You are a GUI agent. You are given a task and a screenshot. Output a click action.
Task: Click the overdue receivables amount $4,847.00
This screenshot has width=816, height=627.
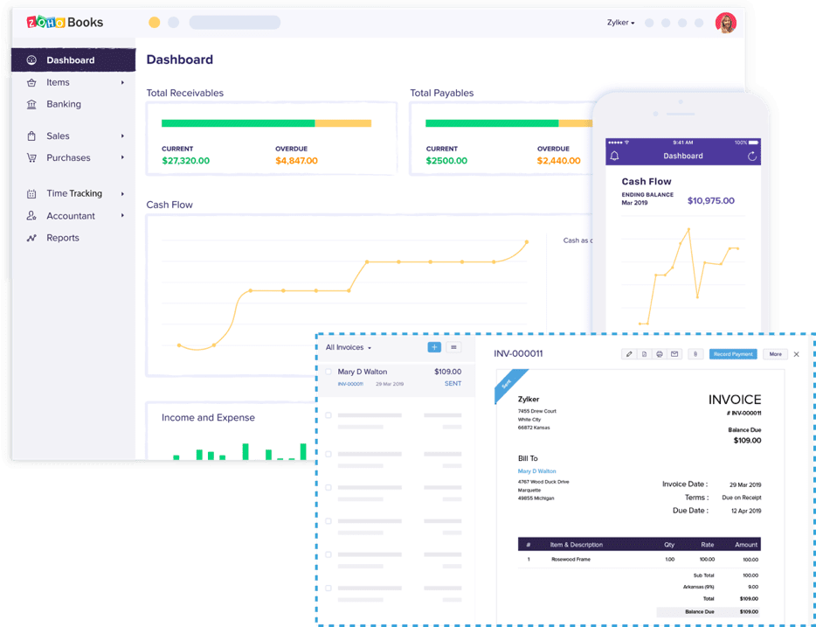(297, 161)
